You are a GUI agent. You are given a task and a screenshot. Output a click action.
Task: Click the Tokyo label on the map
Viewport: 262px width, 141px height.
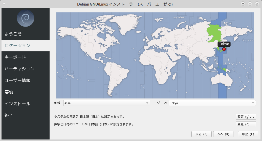224,44
